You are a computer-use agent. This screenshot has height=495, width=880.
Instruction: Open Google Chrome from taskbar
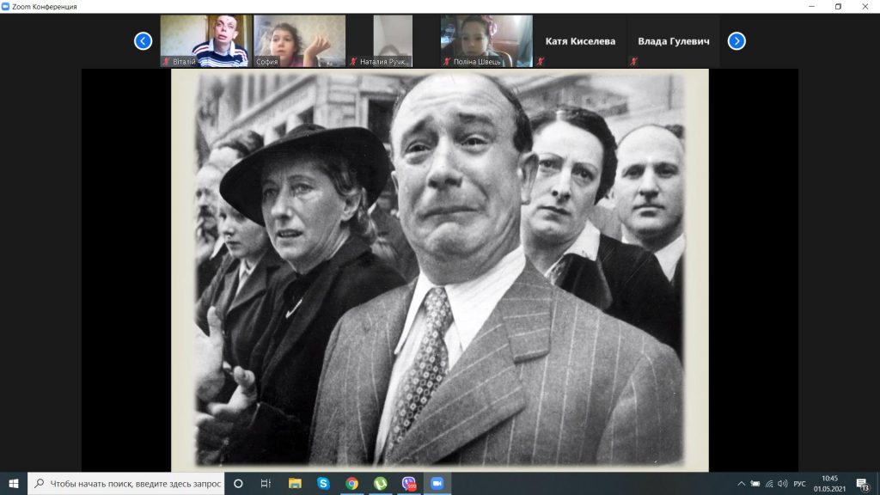point(351,483)
